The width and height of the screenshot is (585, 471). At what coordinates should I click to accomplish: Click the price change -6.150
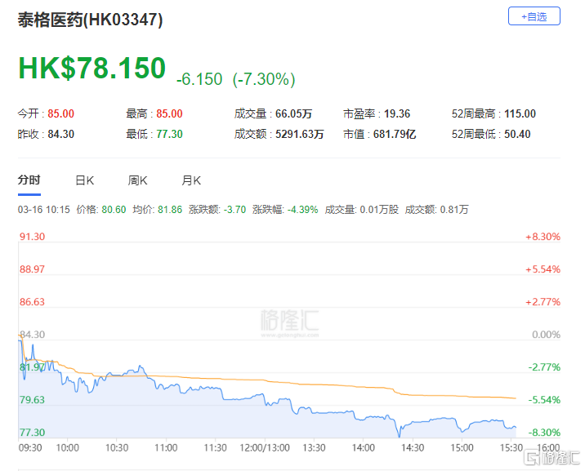click(199, 79)
